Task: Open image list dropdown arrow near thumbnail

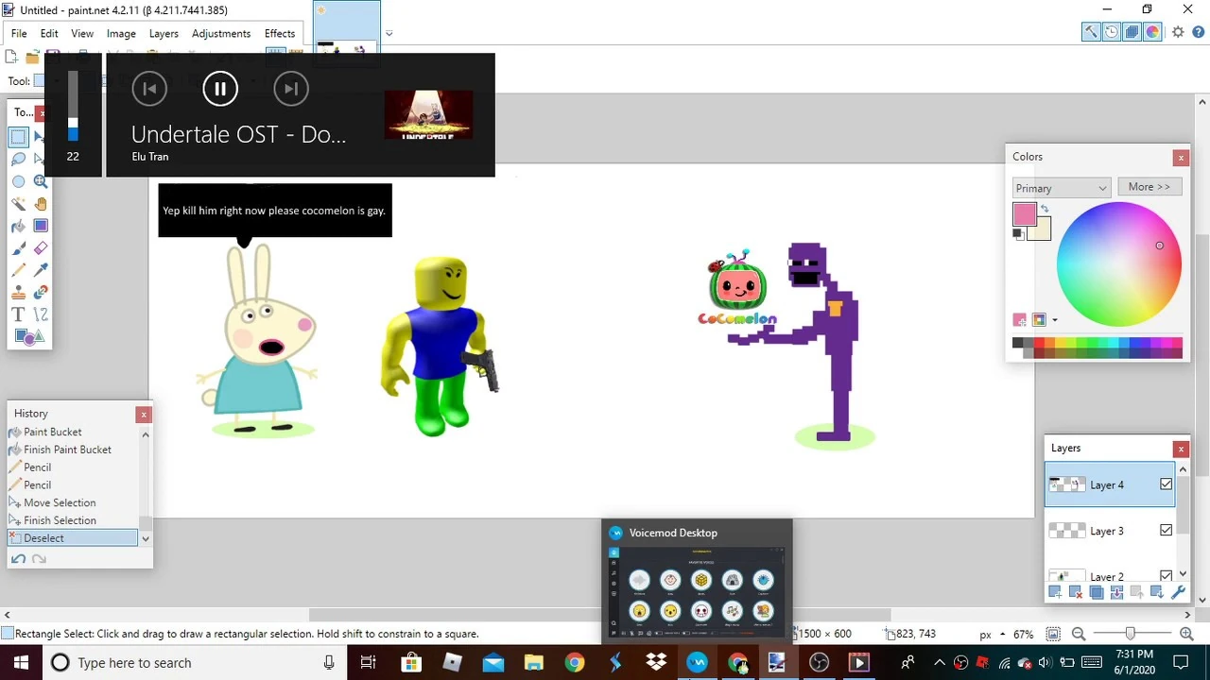Action: tap(389, 34)
